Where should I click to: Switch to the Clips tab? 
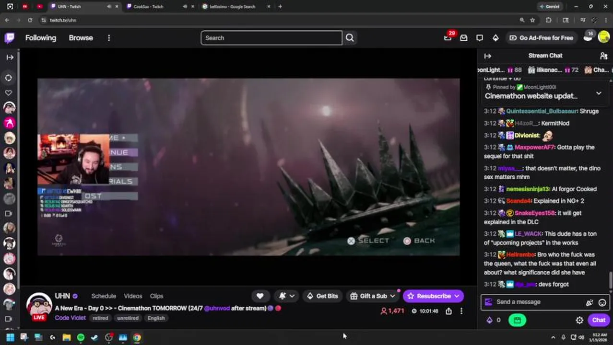point(156,296)
